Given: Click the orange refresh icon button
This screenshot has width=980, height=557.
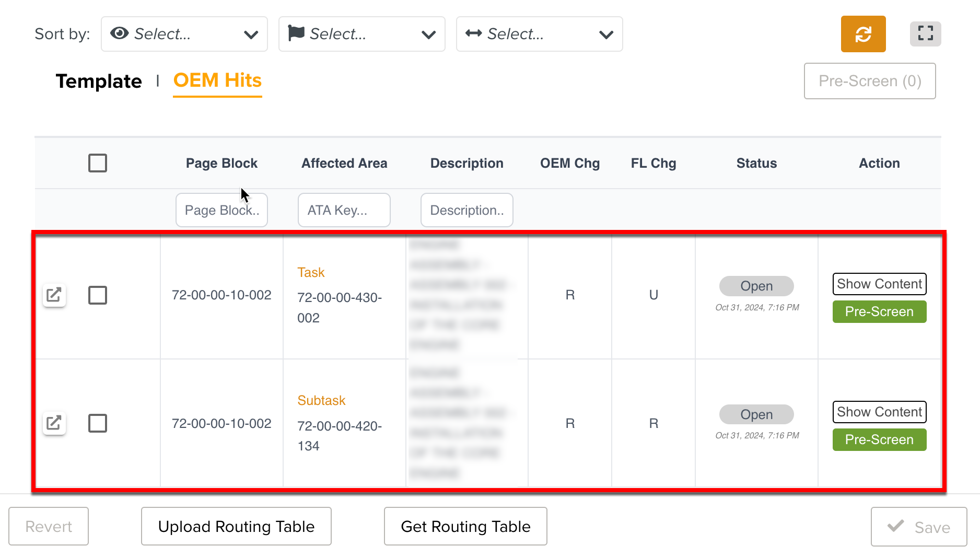Looking at the screenshot, I should 863,34.
